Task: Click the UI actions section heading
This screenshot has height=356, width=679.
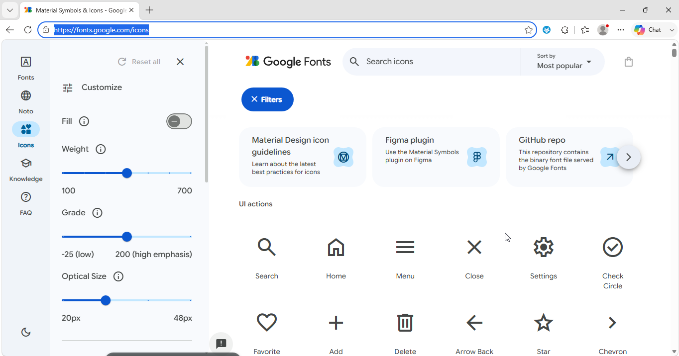Action: point(256,204)
